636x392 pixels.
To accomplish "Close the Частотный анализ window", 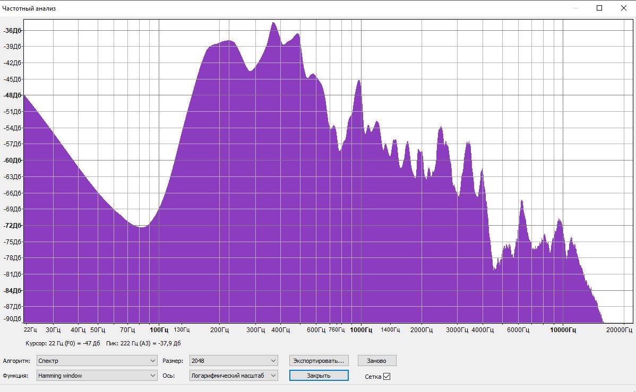I will click(x=624, y=8).
